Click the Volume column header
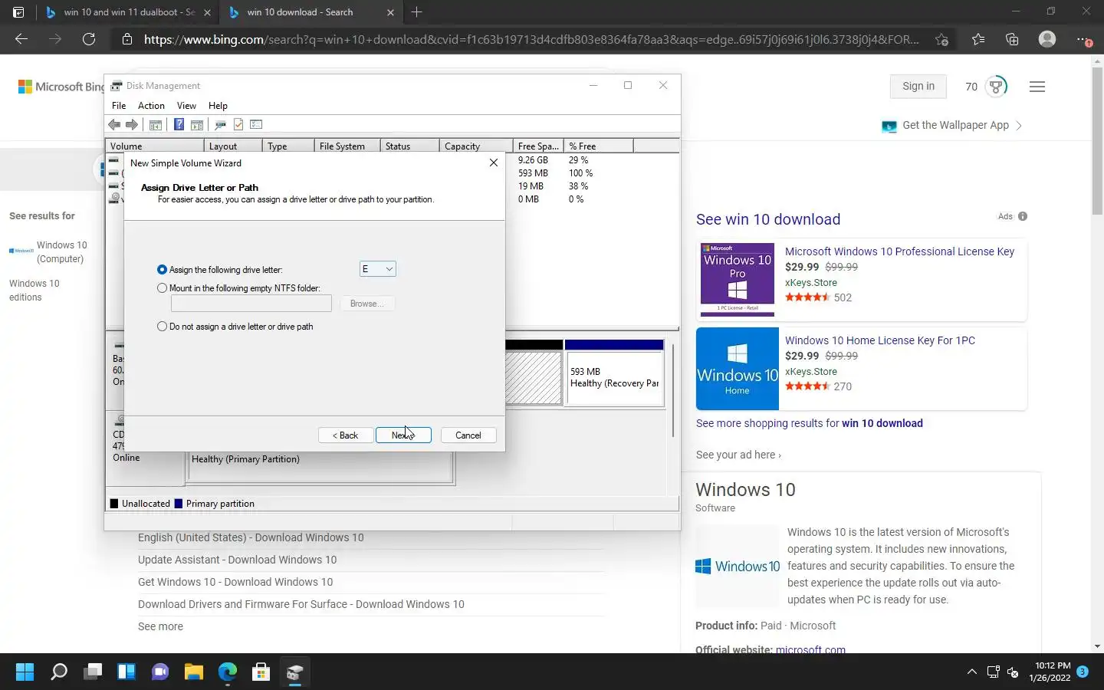Image resolution: width=1104 pixels, height=690 pixels. pos(155,146)
